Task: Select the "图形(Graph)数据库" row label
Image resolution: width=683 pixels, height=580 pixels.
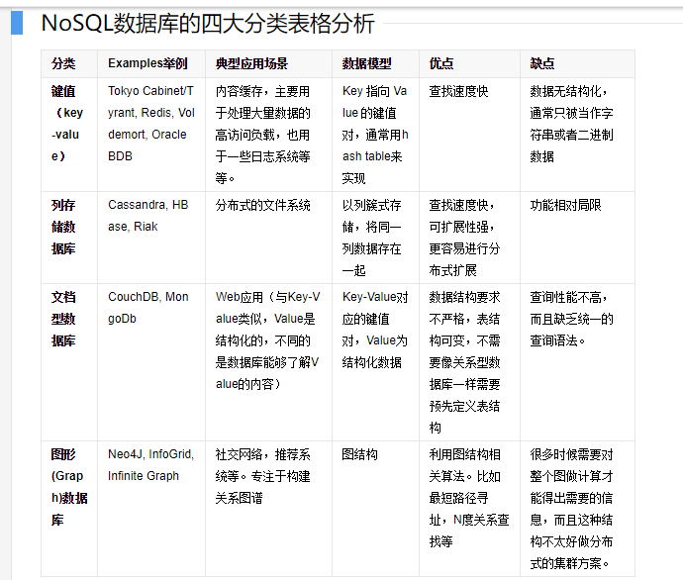Action: point(68,487)
